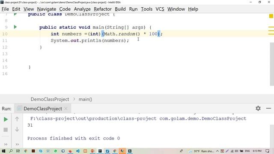Open Skype icon in taskbar
Screen dimensions: 274x154
[41, 151]
